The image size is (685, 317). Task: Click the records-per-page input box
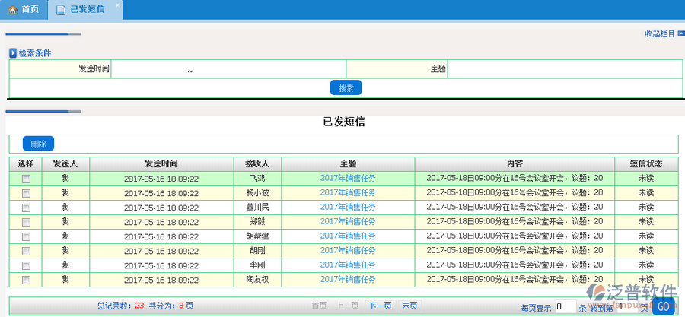pos(565,307)
